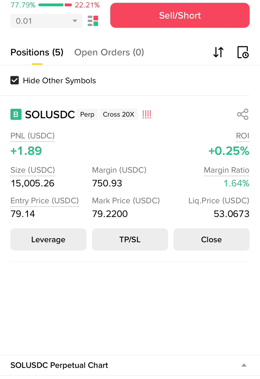Screen dimensions: 260x379
Task: Share the SOLUSDC position
Action: pos(243,114)
